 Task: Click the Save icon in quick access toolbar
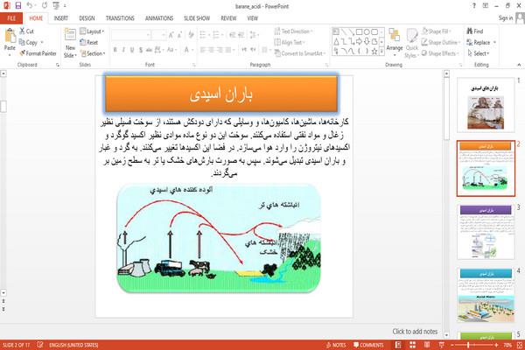click(x=18, y=6)
